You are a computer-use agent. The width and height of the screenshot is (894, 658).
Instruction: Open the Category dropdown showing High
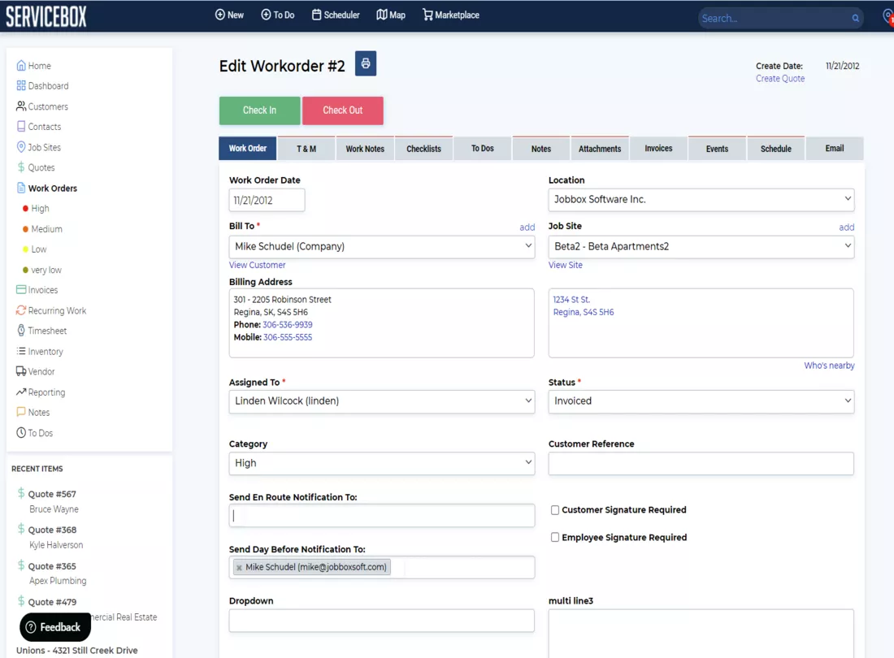[381, 463]
